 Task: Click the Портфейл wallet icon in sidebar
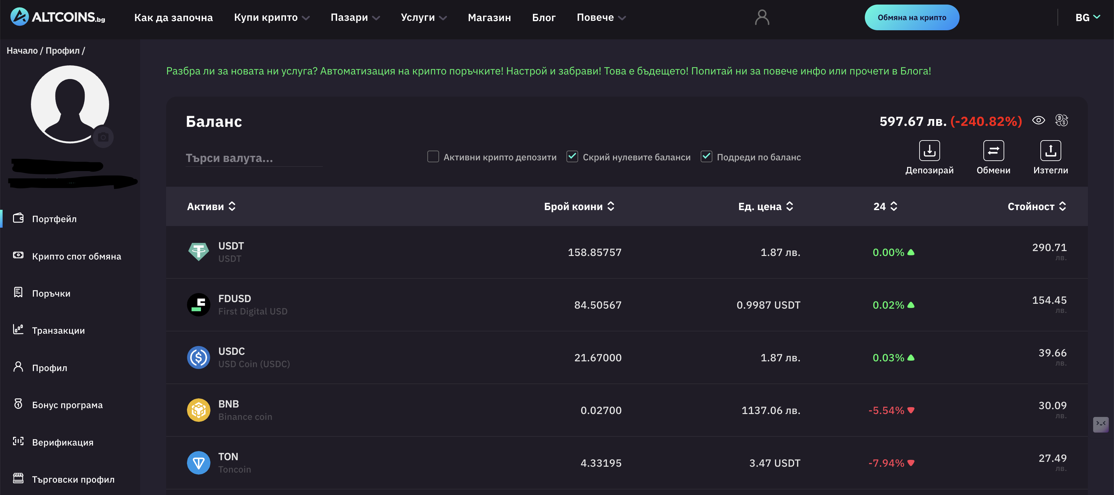click(x=18, y=218)
